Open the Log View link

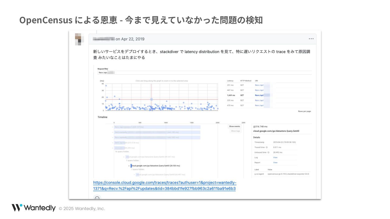click(275, 157)
